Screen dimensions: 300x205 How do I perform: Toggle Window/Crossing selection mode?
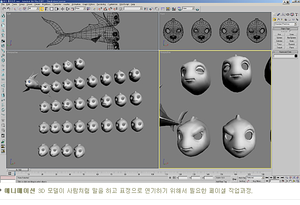[x=57, y=9]
